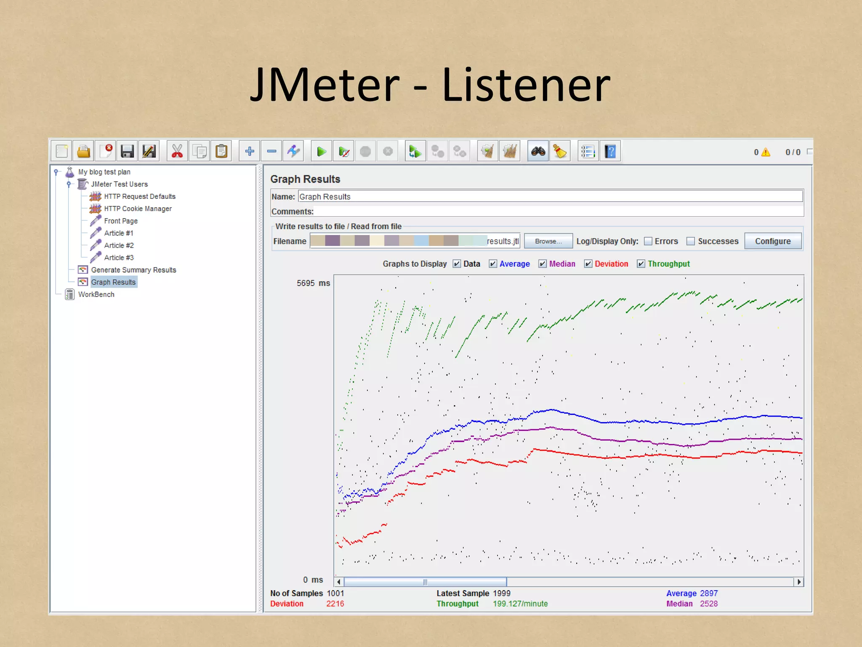862x647 pixels.
Task: Click the Remote Stop All icon
Action: pyautogui.click(x=438, y=151)
